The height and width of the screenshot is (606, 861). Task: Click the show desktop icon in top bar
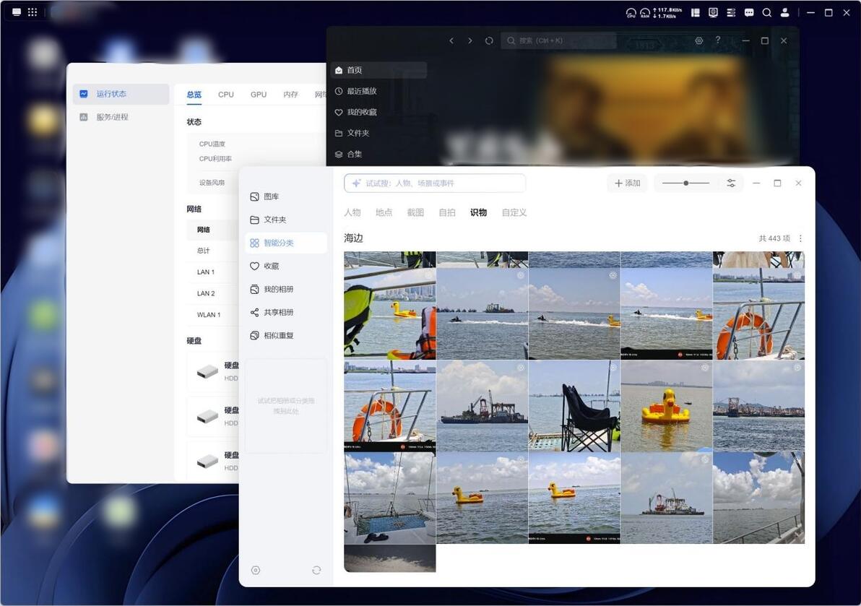[x=17, y=12]
